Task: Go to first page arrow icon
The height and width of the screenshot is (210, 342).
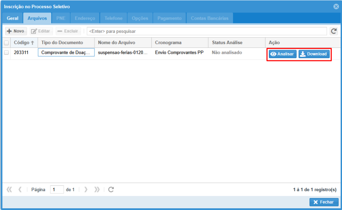Action: [9, 189]
